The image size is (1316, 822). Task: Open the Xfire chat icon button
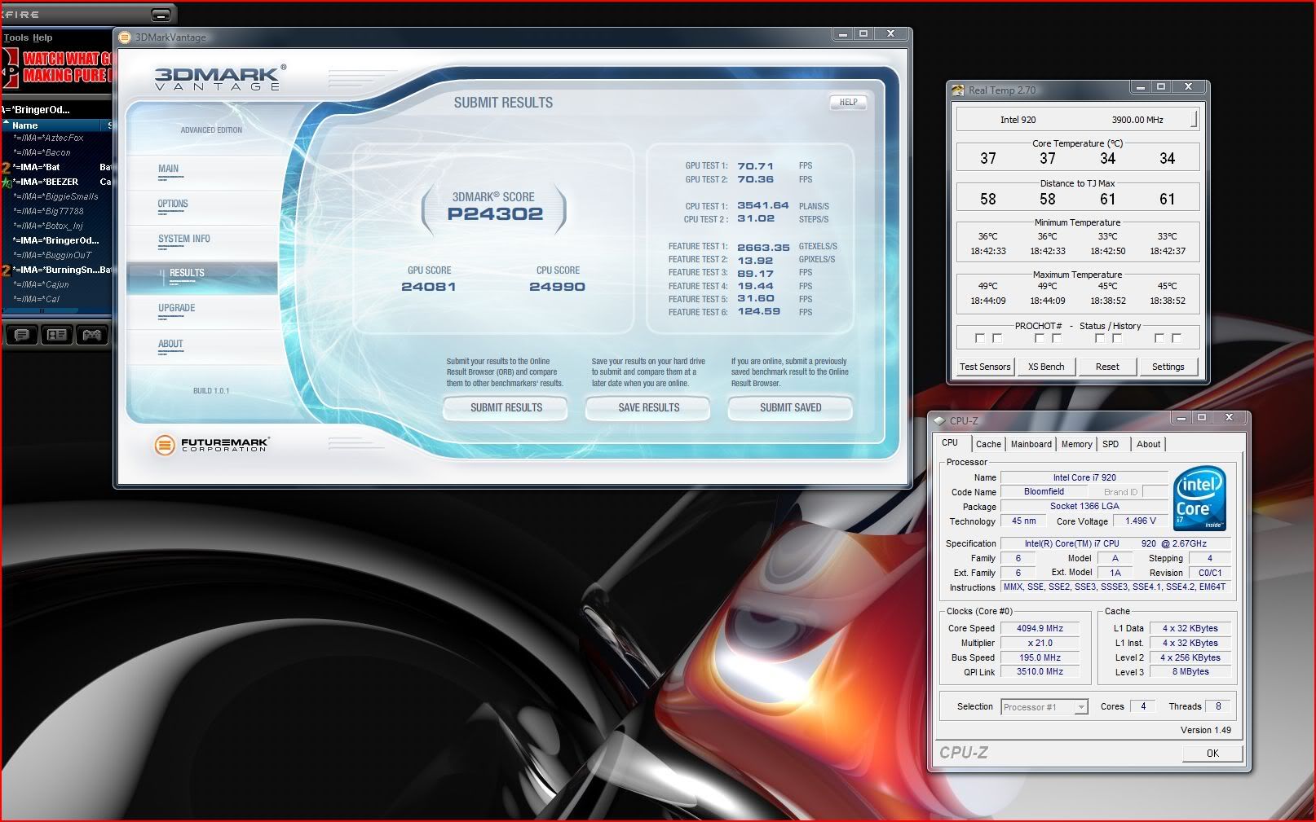click(x=22, y=334)
